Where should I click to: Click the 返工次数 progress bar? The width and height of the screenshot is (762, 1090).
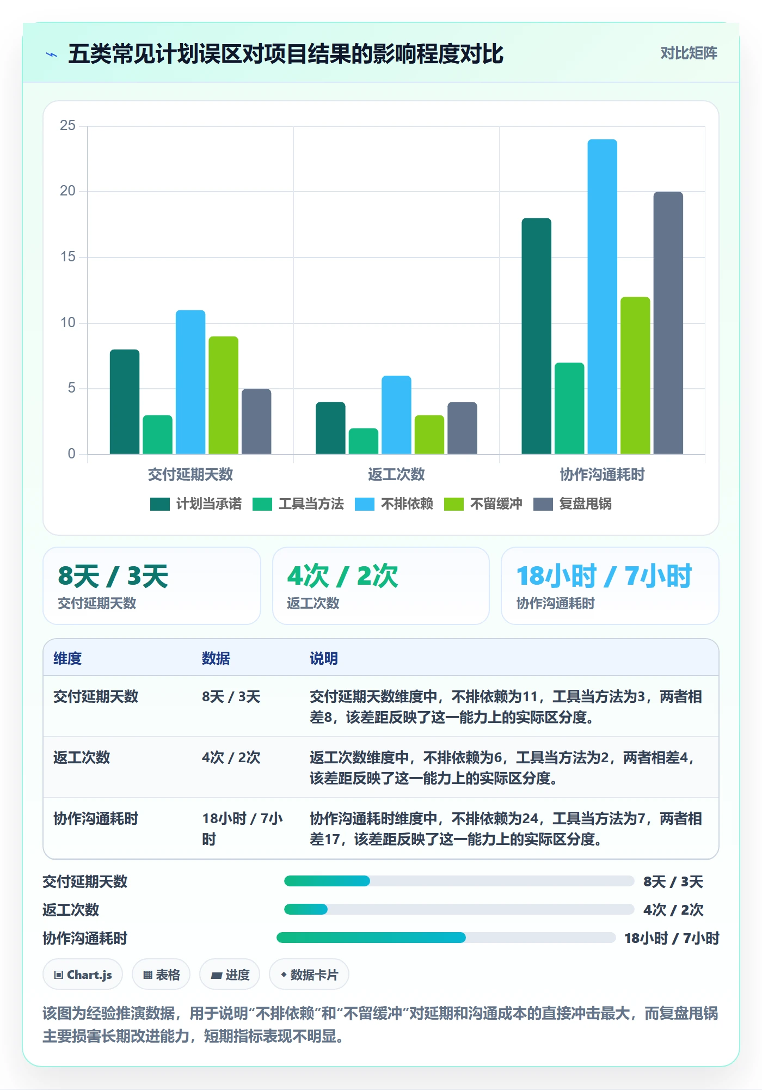[459, 909]
